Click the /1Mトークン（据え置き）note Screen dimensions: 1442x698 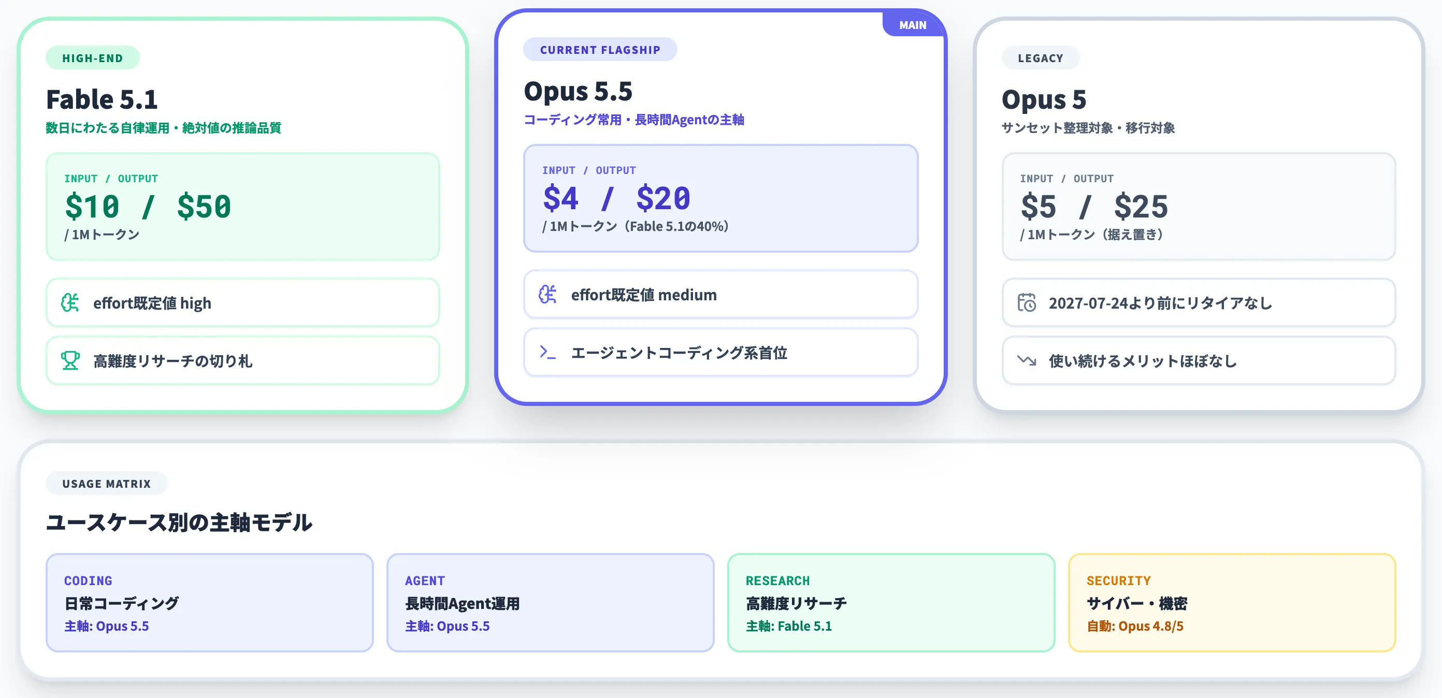click(1091, 235)
